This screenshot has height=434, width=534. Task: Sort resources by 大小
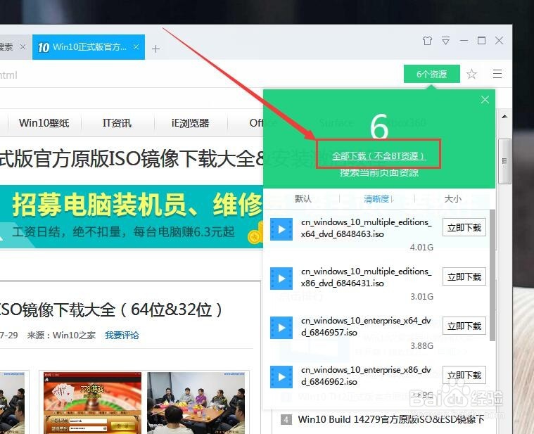coord(452,198)
